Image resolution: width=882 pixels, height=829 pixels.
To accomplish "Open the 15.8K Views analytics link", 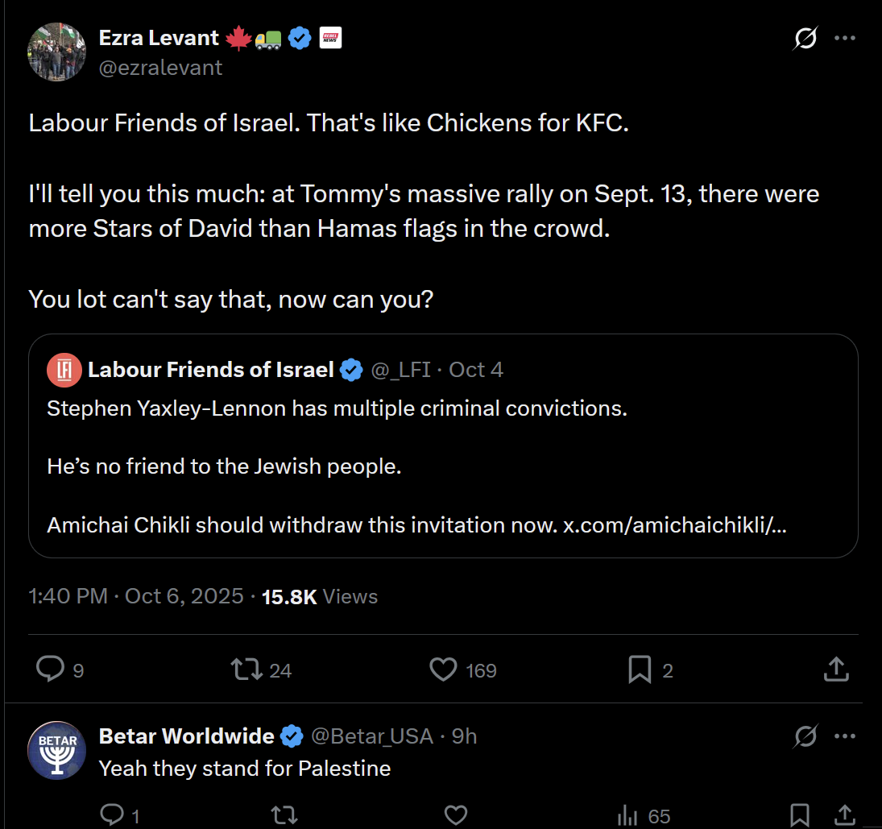I will pyautogui.click(x=320, y=596).
